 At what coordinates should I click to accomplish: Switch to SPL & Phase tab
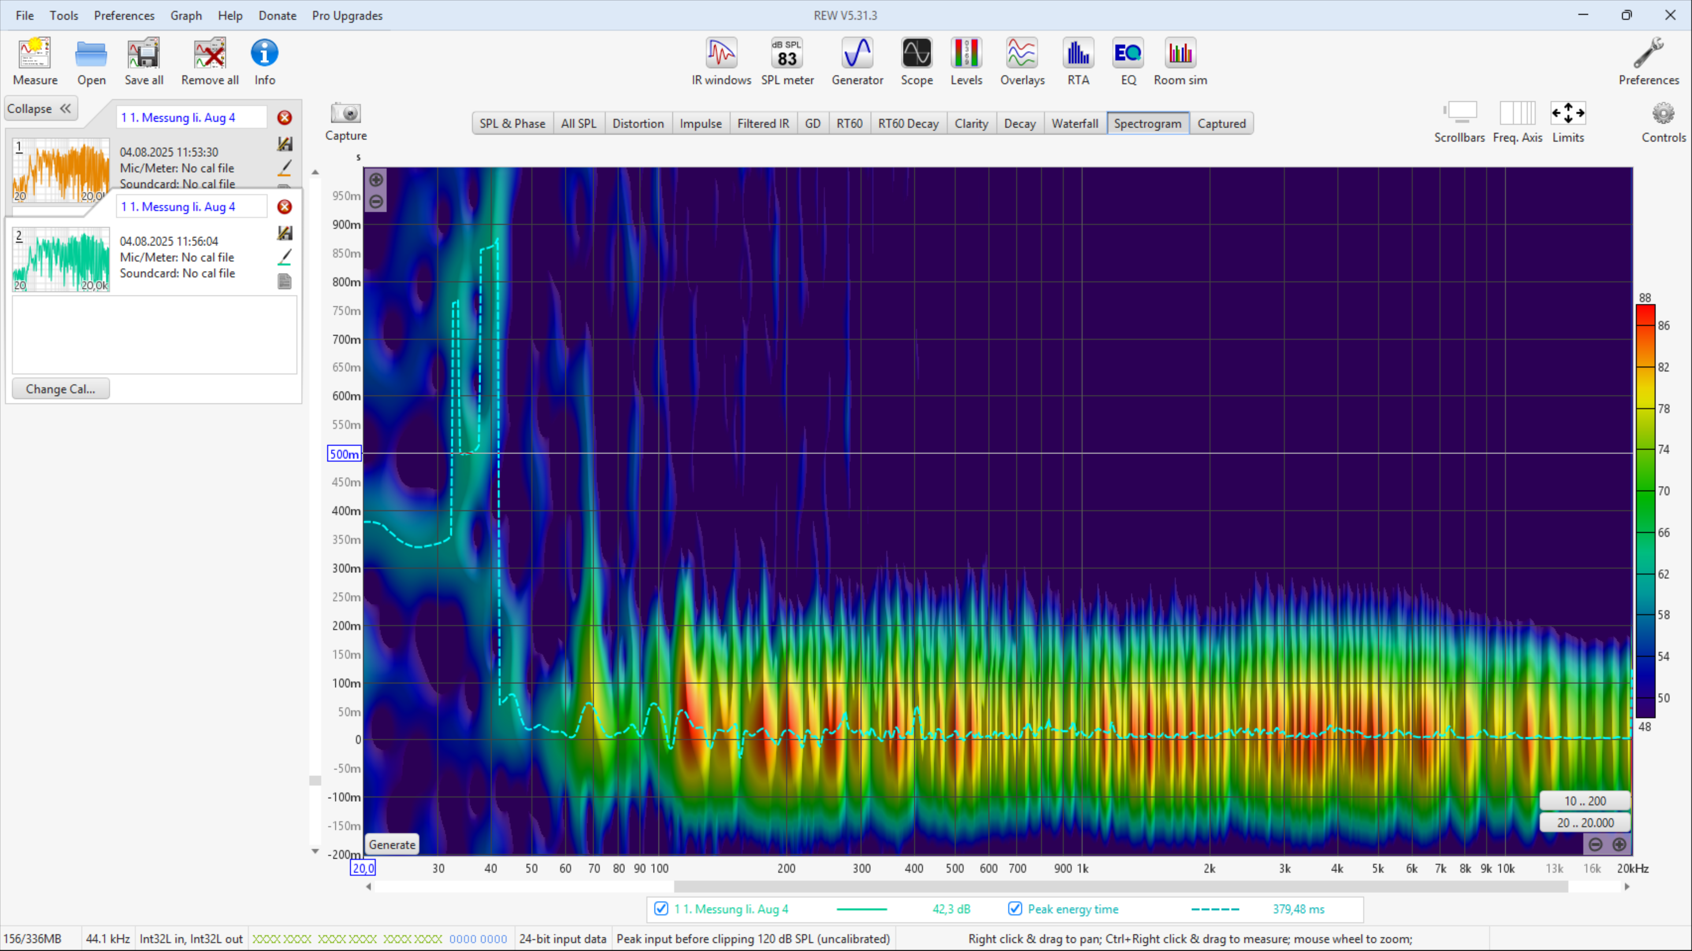pyautogui.click(x=512, y=123)
